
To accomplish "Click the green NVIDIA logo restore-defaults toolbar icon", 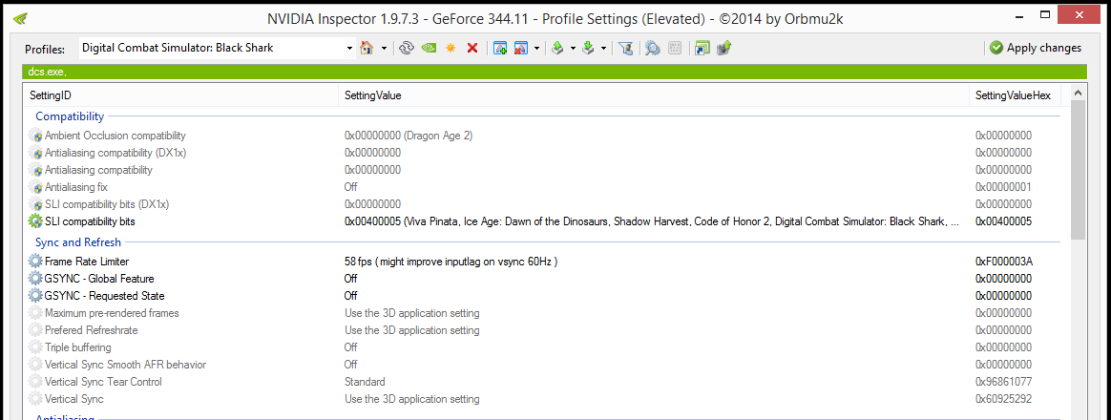I will [x=429, y=48].
